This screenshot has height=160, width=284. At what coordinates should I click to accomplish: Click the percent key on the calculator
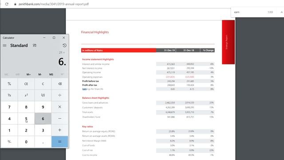(x=9, y=84)
